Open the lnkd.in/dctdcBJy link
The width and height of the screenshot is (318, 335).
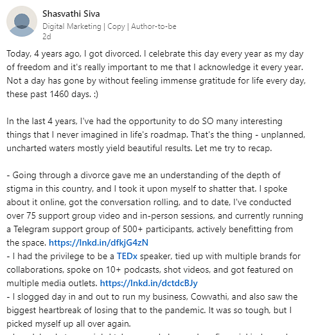click(148, 283)
